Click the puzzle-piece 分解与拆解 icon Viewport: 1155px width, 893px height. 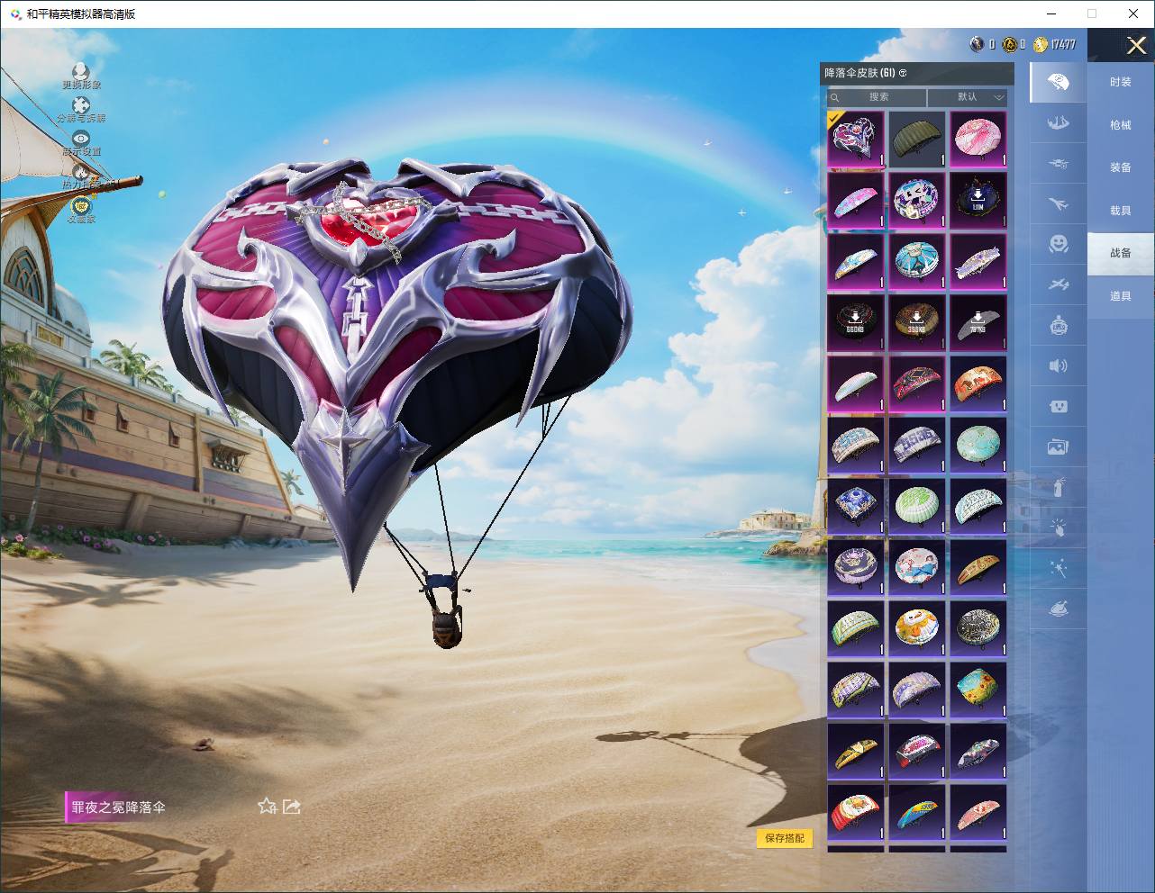[81, 106]
